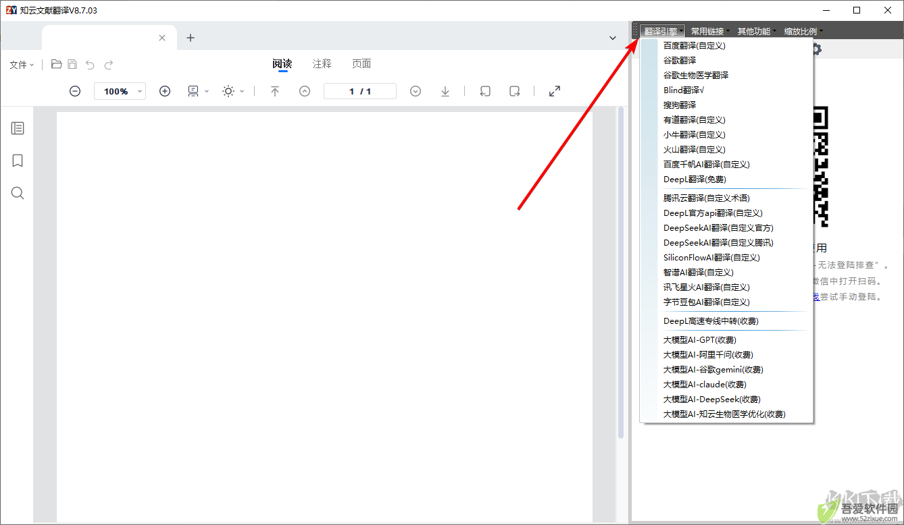Add a new tab with plus icon

[x=191, y=38]
